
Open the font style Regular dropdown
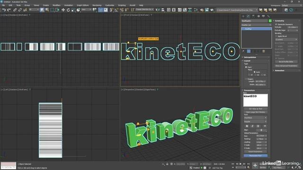tap(256, 122)
